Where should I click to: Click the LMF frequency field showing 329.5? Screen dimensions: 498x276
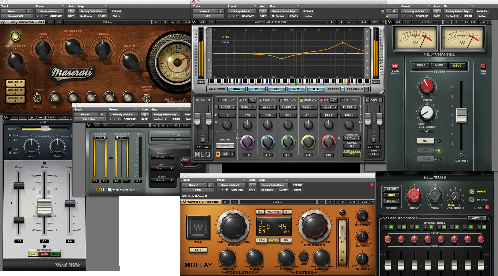[x=268, y=115]
